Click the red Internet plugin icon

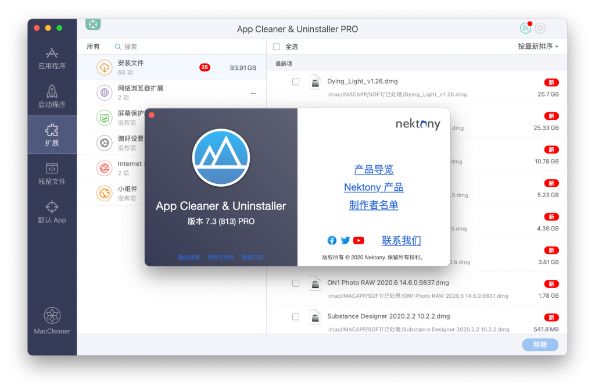105,168
